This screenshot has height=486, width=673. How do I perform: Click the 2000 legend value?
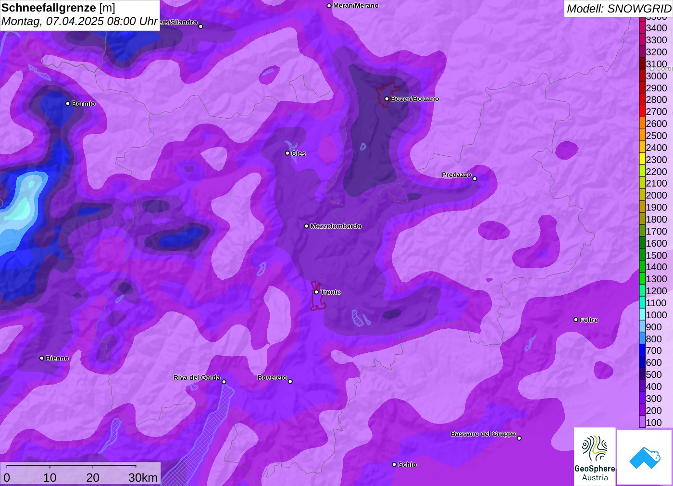tap(656, 195)
